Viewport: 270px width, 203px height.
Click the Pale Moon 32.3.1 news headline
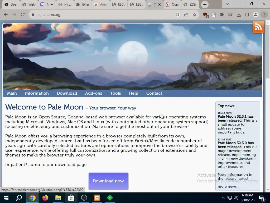tap(235, 118)
